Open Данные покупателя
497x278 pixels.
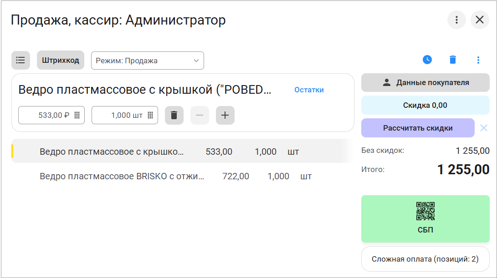coord(425,83)
